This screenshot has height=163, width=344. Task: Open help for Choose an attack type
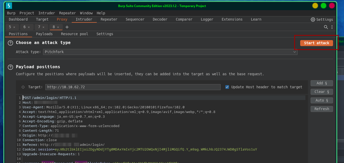(10, 43)
